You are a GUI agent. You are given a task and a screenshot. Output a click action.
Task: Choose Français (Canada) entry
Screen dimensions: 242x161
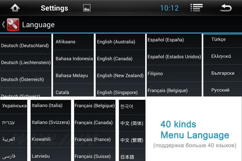93,122
